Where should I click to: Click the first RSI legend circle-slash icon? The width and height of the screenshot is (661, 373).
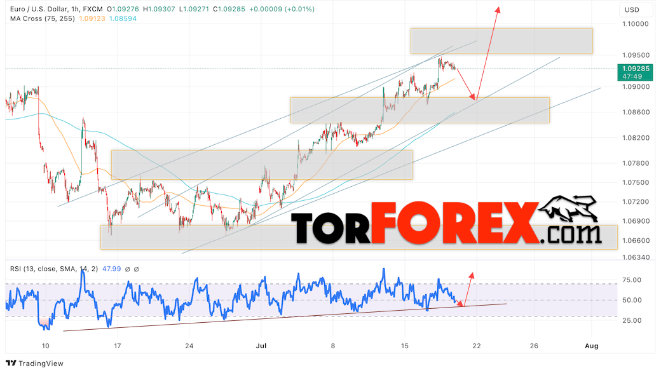tap(127, 269)
